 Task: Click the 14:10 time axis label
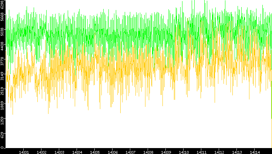[x=184, y=152]
